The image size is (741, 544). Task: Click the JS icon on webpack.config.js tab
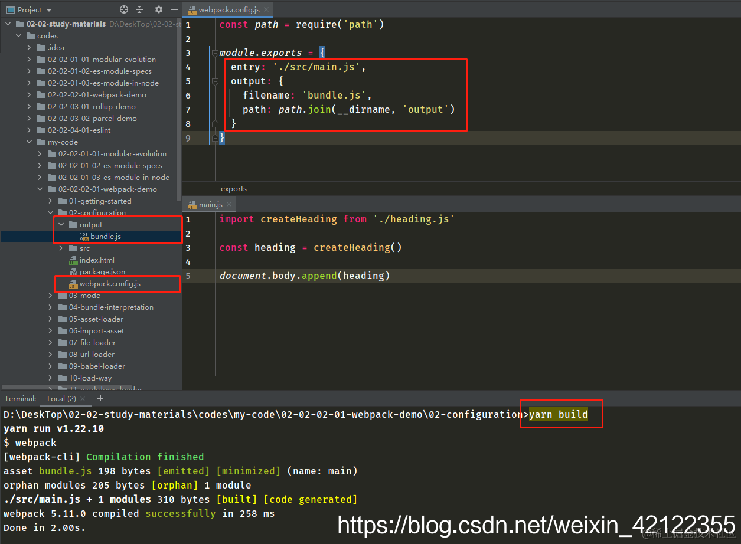192,10
